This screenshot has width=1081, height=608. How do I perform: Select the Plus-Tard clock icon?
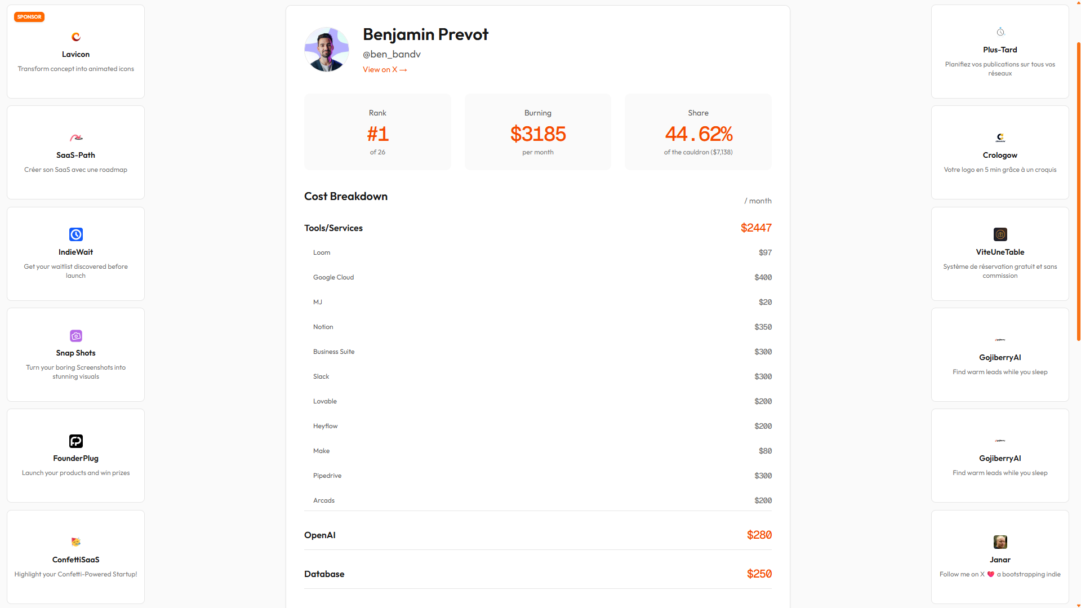coord(1000,32)
